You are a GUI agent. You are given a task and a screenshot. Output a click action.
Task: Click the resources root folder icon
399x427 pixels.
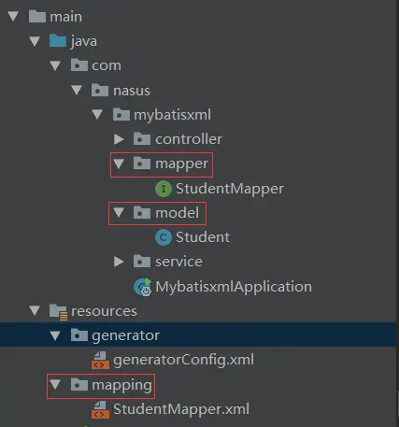tap(58, 312)
